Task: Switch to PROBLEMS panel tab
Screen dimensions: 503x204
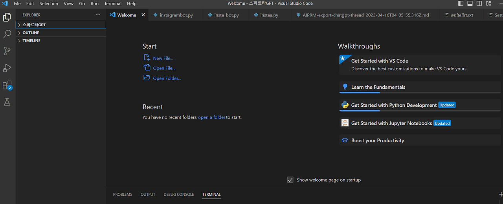Action: point(123,194)
